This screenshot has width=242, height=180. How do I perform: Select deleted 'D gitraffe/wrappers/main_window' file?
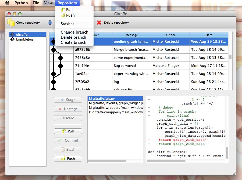click(x=115, y=112)
